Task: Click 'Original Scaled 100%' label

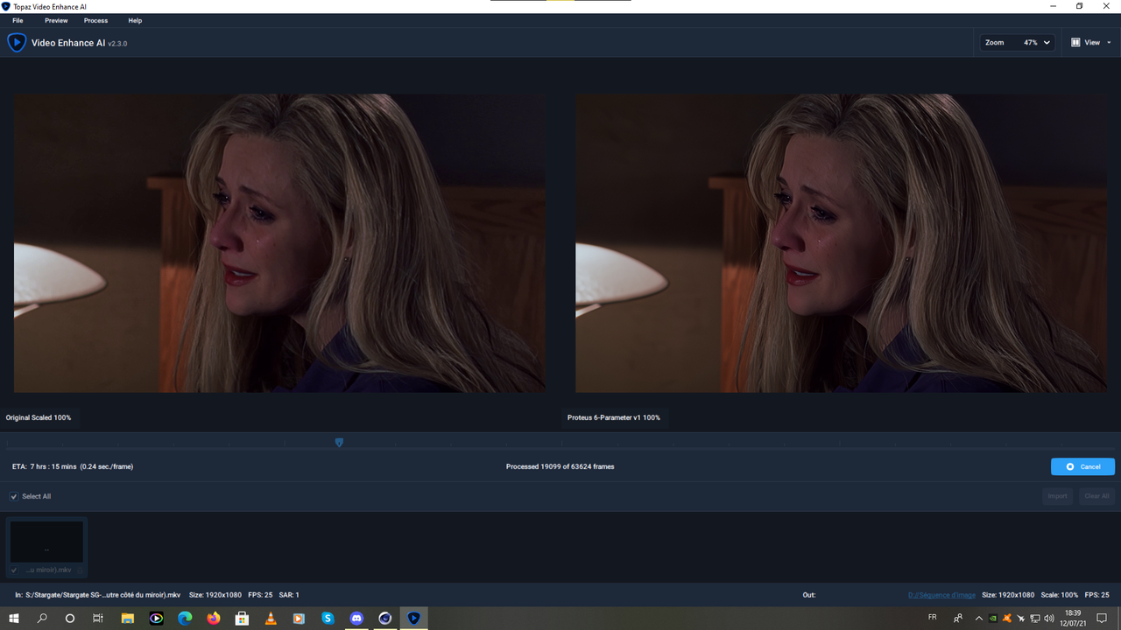Action: 39,417
